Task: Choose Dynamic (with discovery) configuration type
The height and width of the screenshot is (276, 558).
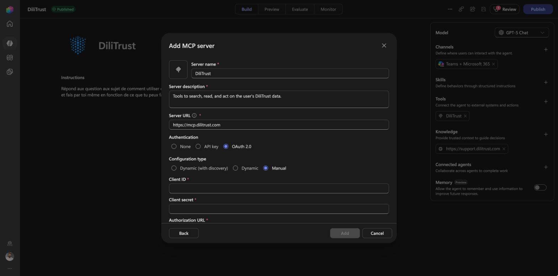Action: (x=174, y=168)
